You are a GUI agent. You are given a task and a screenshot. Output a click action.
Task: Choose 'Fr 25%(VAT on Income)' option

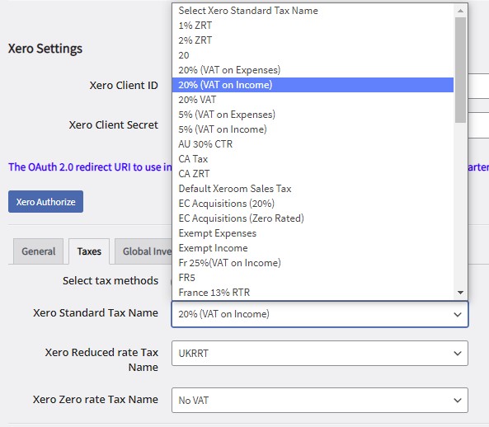tap(313, 263)
